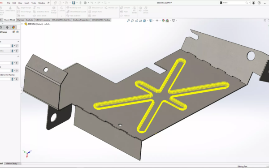Screen dimensions: 269x168
Task: Click the Zoom to Fit magnifier icon
Action: coord(128,21)
